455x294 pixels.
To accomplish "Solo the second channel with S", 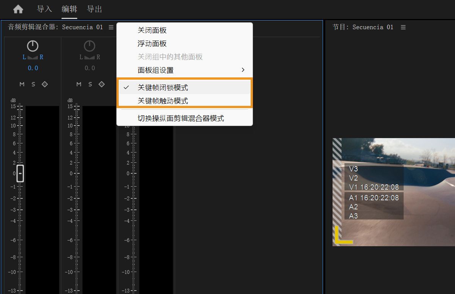I will pyautogui.click(x=90, y=84).
